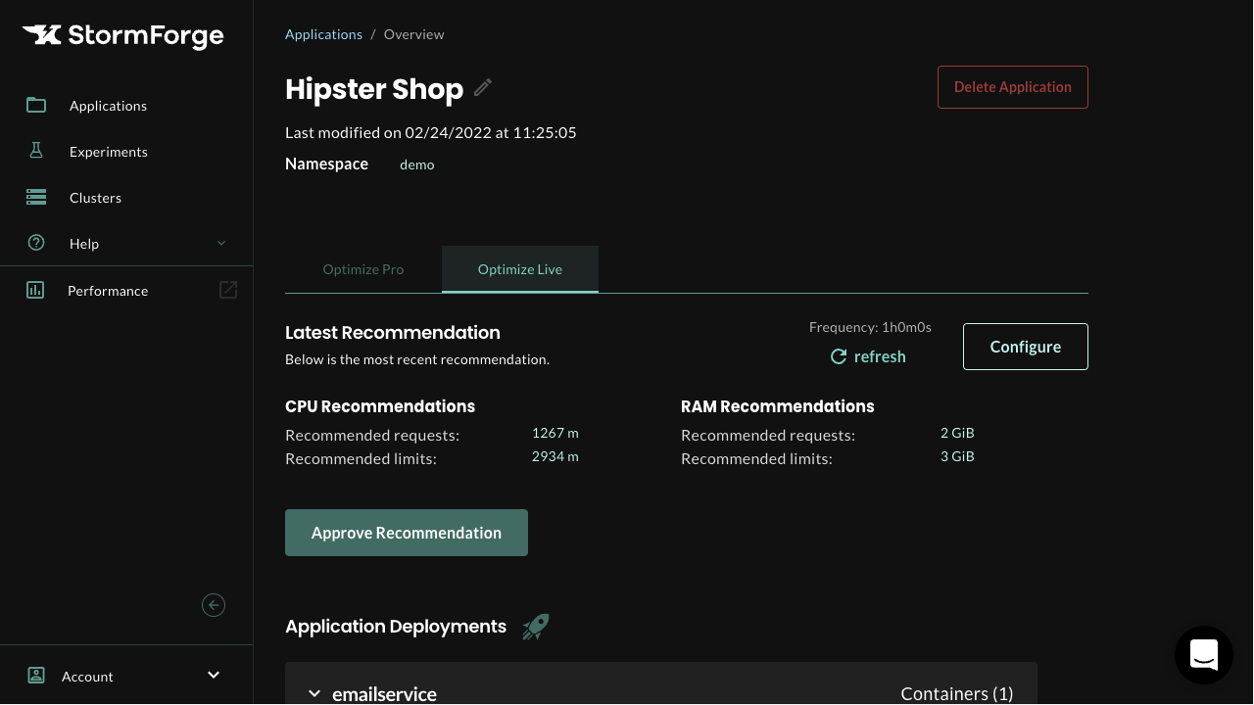The image size is (1254, 705).
Task: Go to Experiments in sidebar
Action: pos(109,152)
